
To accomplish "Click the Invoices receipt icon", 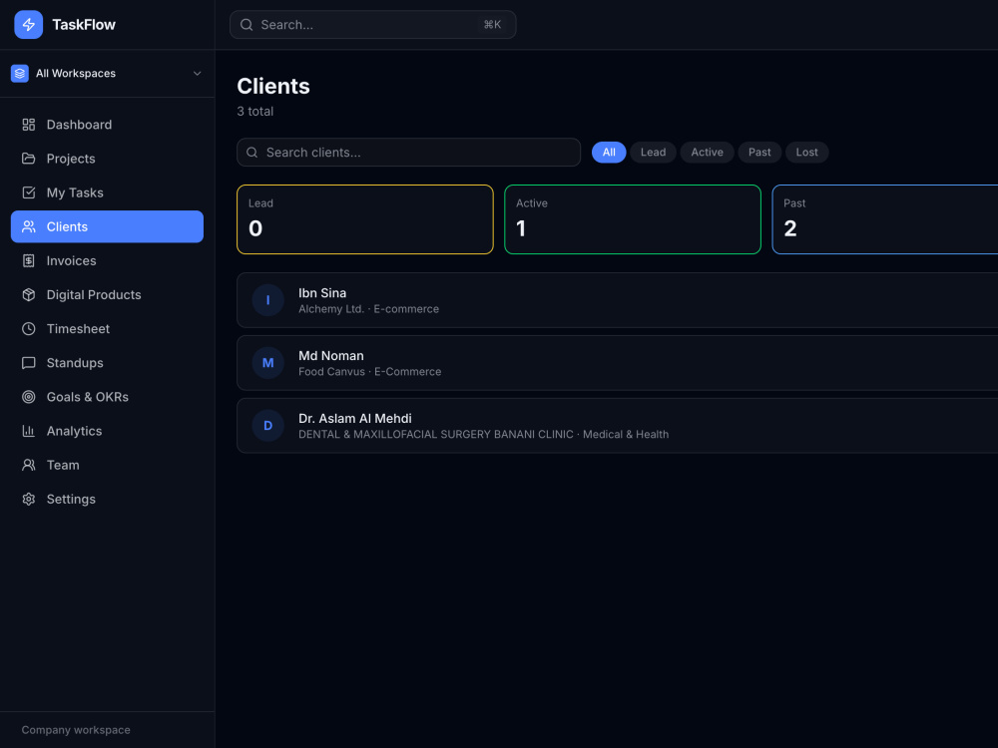I will coord(29,260).
